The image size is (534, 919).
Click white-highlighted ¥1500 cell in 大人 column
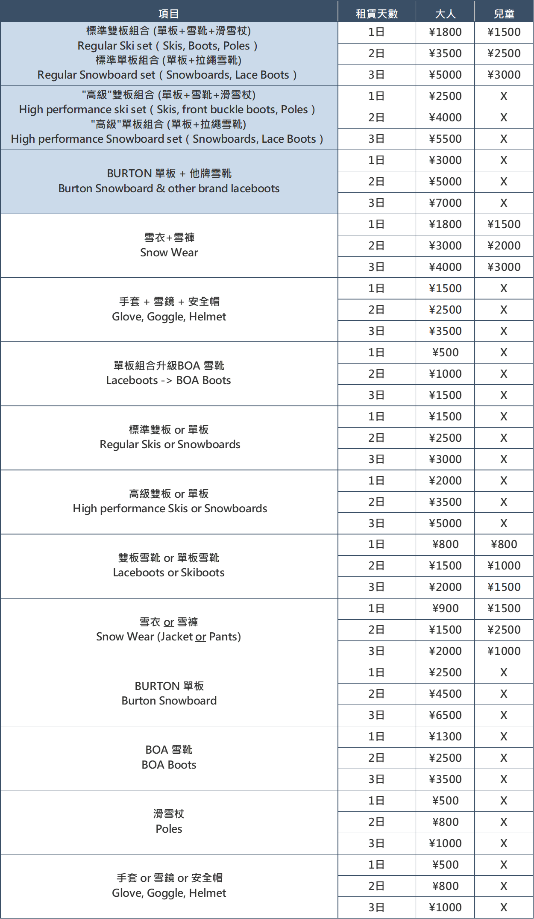pos(445,288)
